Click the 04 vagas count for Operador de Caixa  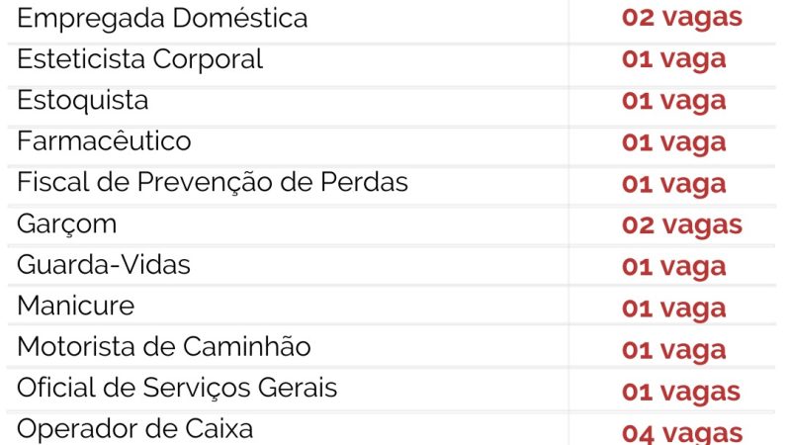click(681, 432)
